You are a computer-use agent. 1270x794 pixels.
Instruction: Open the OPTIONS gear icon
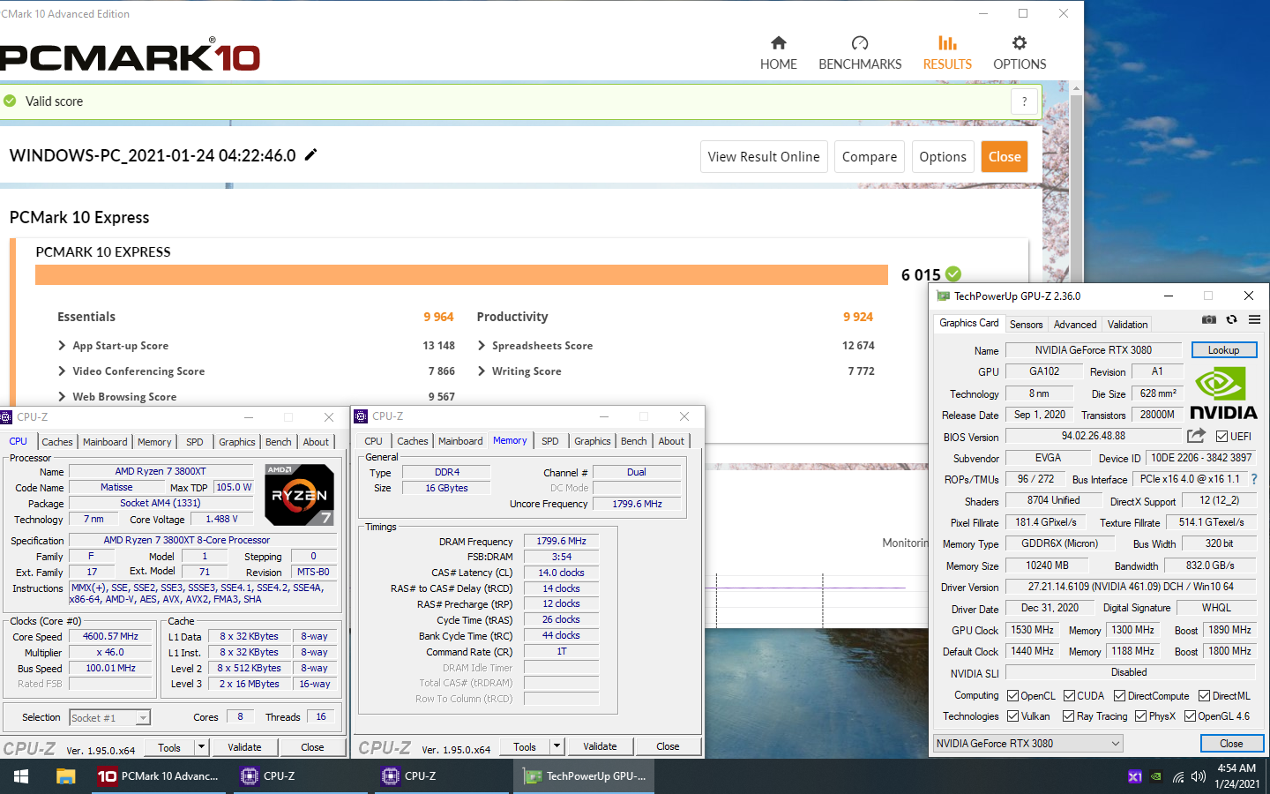click(x=1020, y=43)
